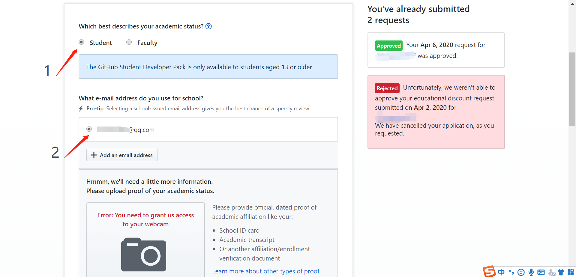Toggle the Sogou punctuation mode icon
The height and width of the screenshot is (277, 576).
[511, 272]
